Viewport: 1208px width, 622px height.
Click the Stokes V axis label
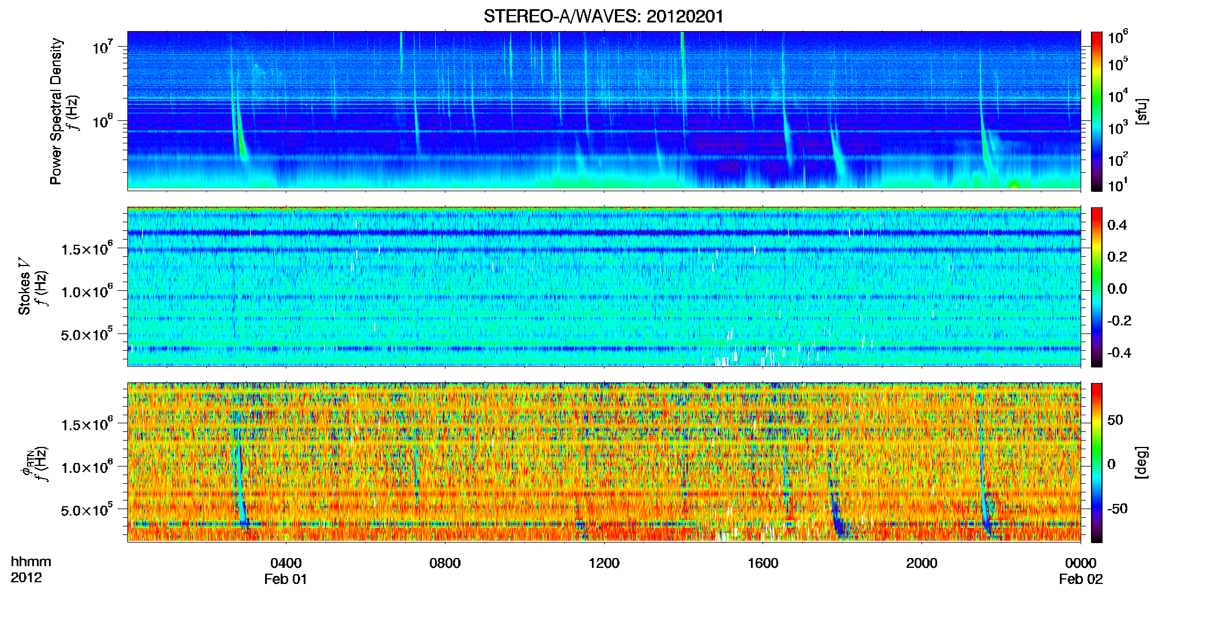click(24, 286)
